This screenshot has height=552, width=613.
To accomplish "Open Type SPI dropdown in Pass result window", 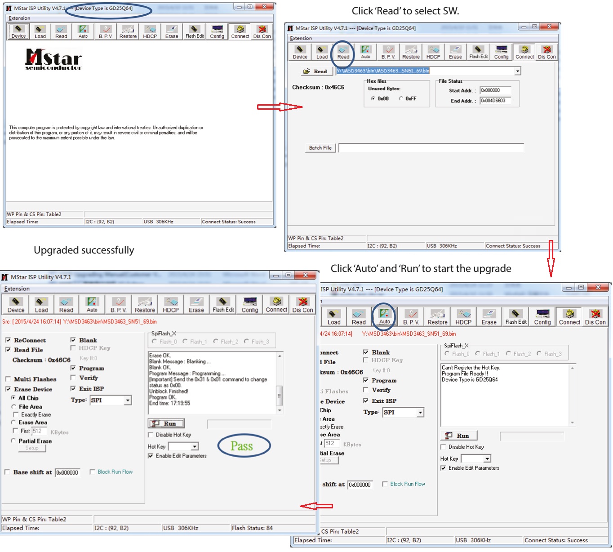I will click(128, 400).
